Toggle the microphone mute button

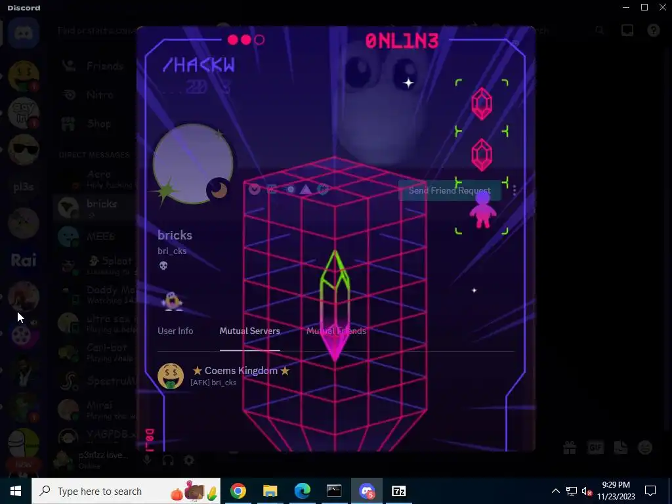coord(147,460)
